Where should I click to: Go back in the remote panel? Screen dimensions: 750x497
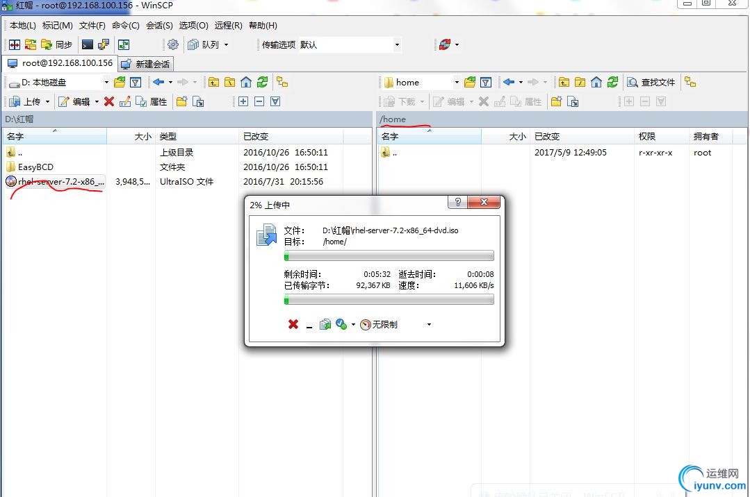508,82
